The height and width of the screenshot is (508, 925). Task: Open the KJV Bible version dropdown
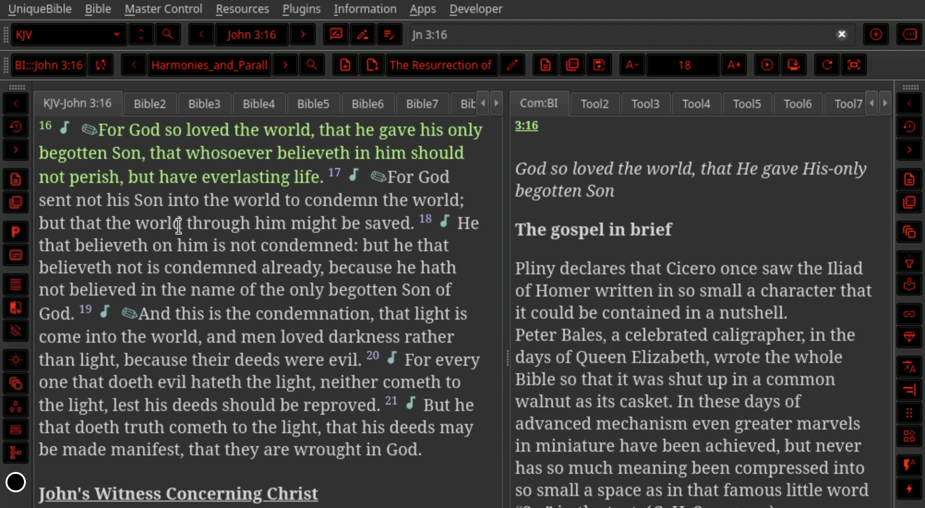[69, 35]
